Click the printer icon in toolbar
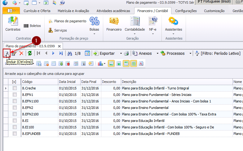Screen dimensions: 243x151 (126, 53)
